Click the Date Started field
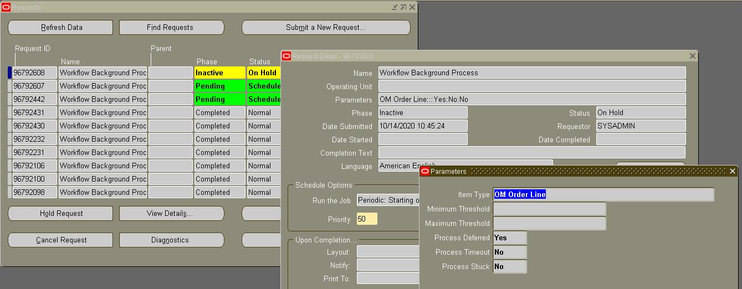The image size is (742, 289). pos(423,139)
